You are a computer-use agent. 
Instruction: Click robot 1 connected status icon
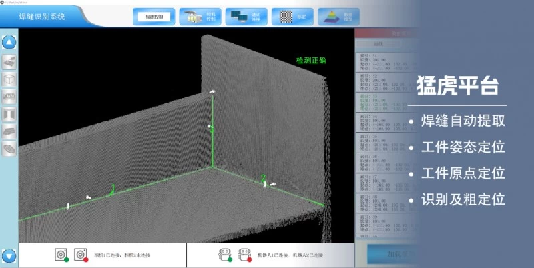coord(225,255)
